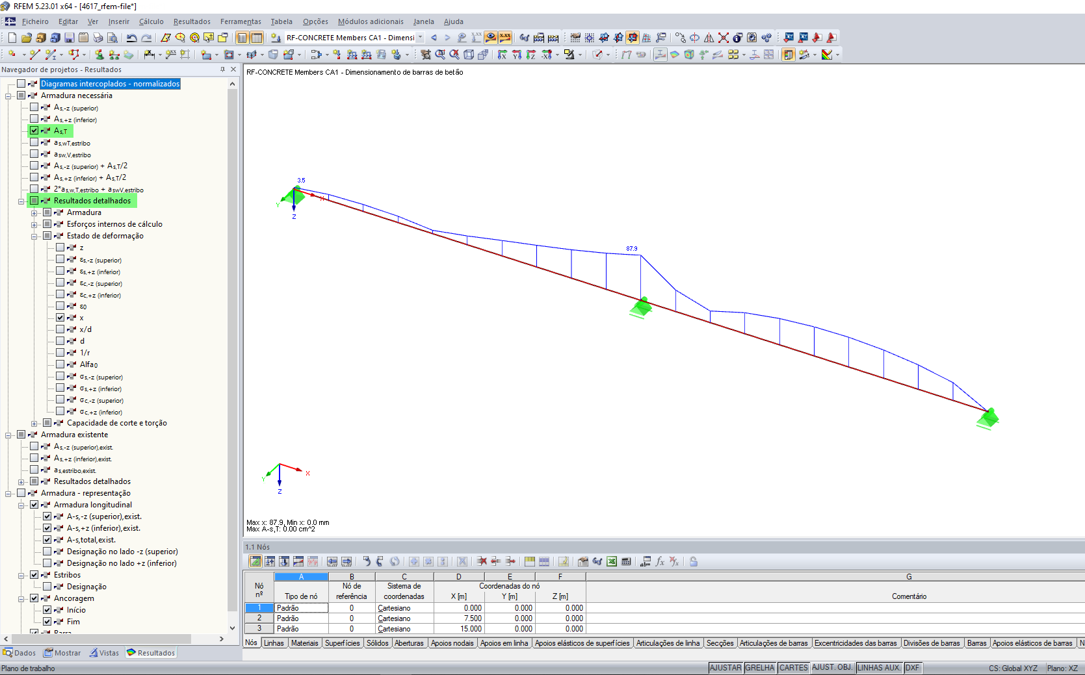Open the Ficheiro menu
This screenshot has width=1085, height=675.
coord(35,21)
